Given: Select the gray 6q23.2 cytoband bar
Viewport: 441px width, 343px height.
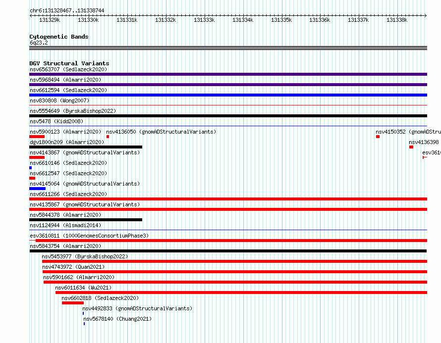Looking at the screenshot, I should click(228, 48).
